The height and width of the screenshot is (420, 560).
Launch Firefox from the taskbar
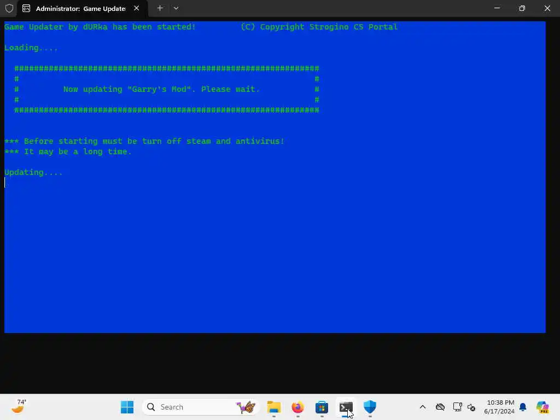click(x=298, y=407)
